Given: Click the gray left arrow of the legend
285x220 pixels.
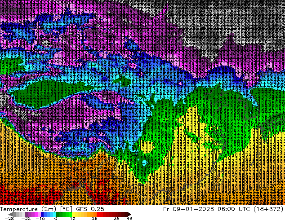Looking at the screenshot, I should click(10, 214).
